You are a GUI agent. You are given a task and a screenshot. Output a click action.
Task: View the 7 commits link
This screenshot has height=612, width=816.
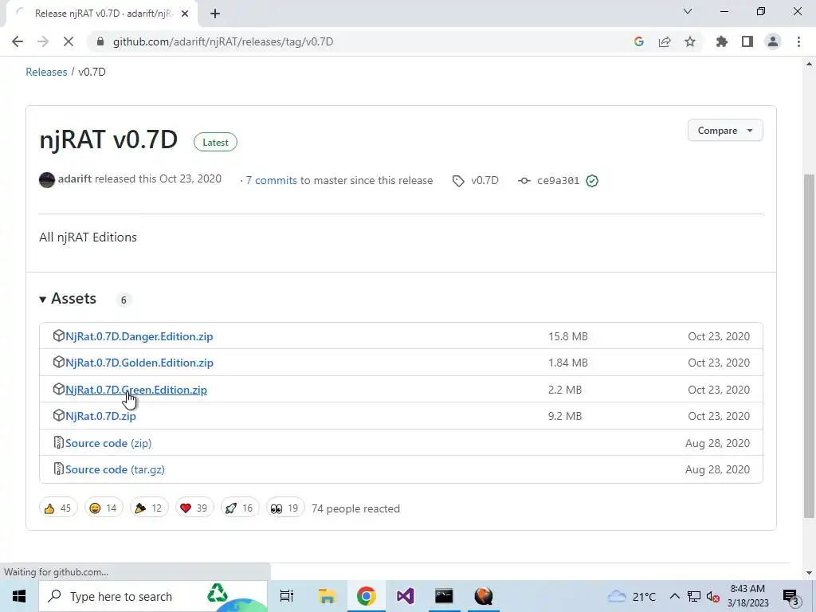pos(271,180)
